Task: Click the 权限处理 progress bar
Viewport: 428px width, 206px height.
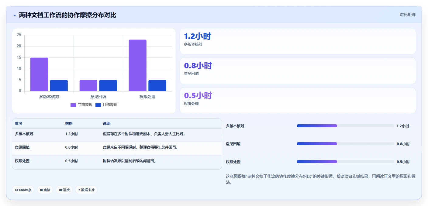Action: click(x=345, y=162)
